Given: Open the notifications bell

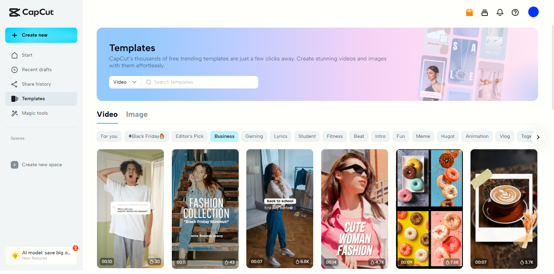Looking at the screenshot, I should [x=500, y=12].
